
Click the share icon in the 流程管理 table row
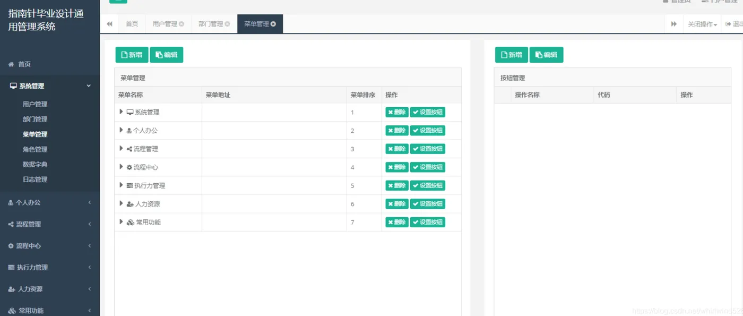coord(129,149)
